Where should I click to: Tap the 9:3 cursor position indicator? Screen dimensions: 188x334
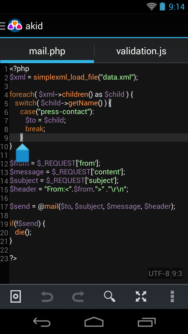pos(177,273)
